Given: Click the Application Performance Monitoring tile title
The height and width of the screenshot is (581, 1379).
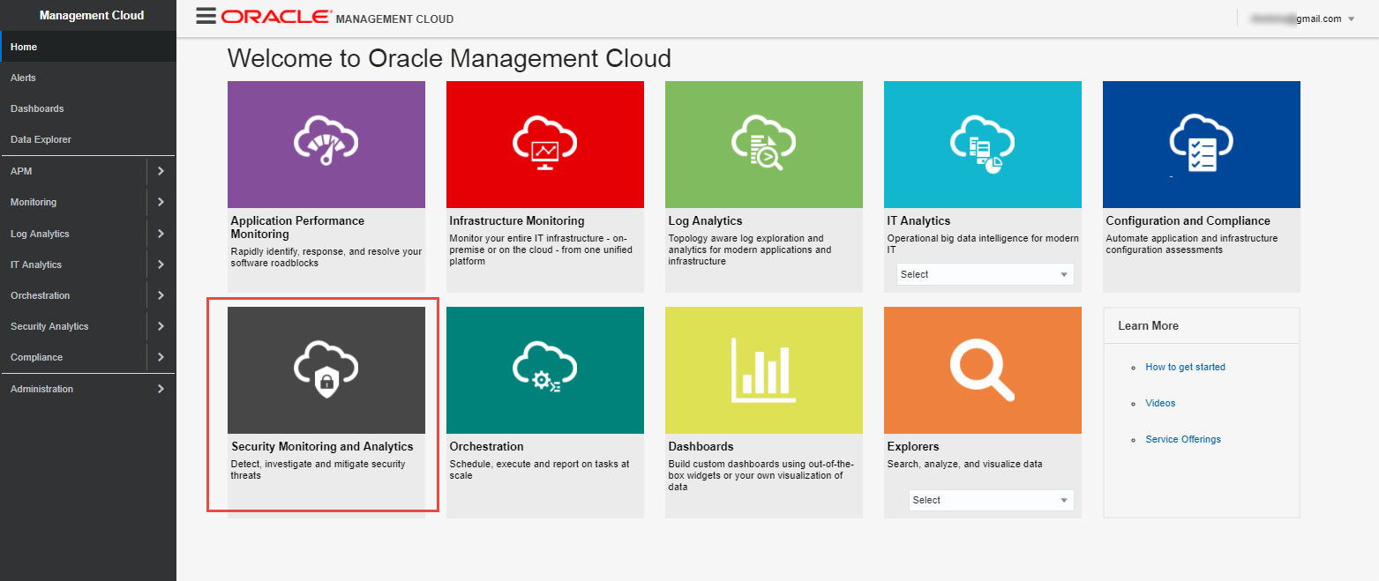Looking at the screenshot, I should point(297,227).
